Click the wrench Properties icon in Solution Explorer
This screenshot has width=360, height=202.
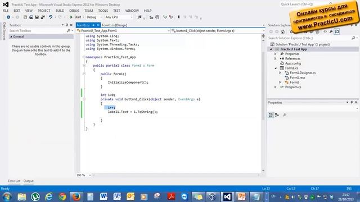(331, 31)
